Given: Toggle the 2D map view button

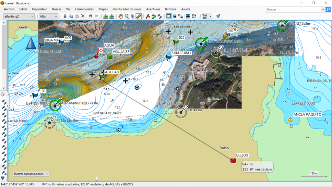Looking at the screenshot, I should pyautogui.click(x=168, y=16).
